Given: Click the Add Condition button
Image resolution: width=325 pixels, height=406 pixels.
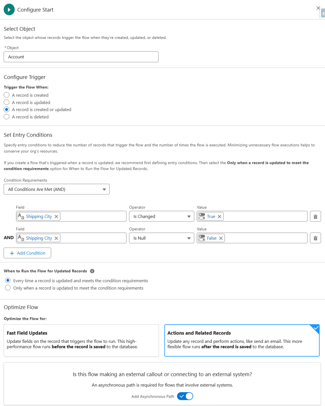Looking at the screenshot, I should tap(27, 253).
